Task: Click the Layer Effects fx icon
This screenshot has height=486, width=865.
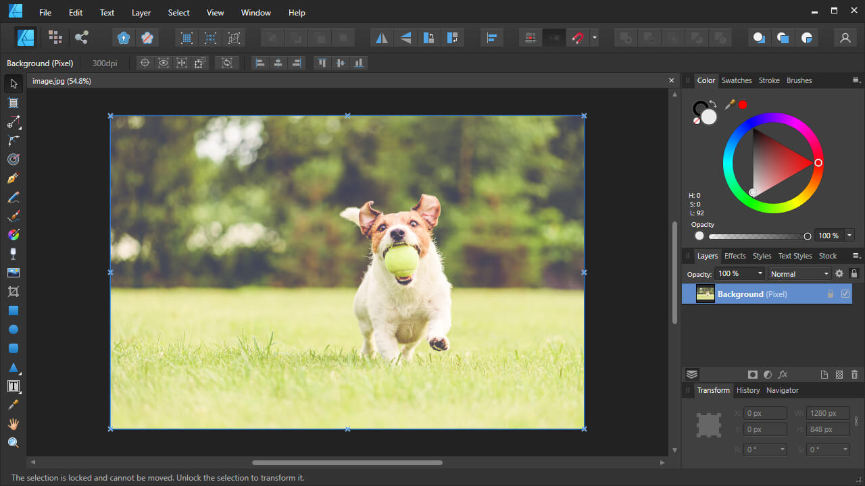Action: pos(783,375)
